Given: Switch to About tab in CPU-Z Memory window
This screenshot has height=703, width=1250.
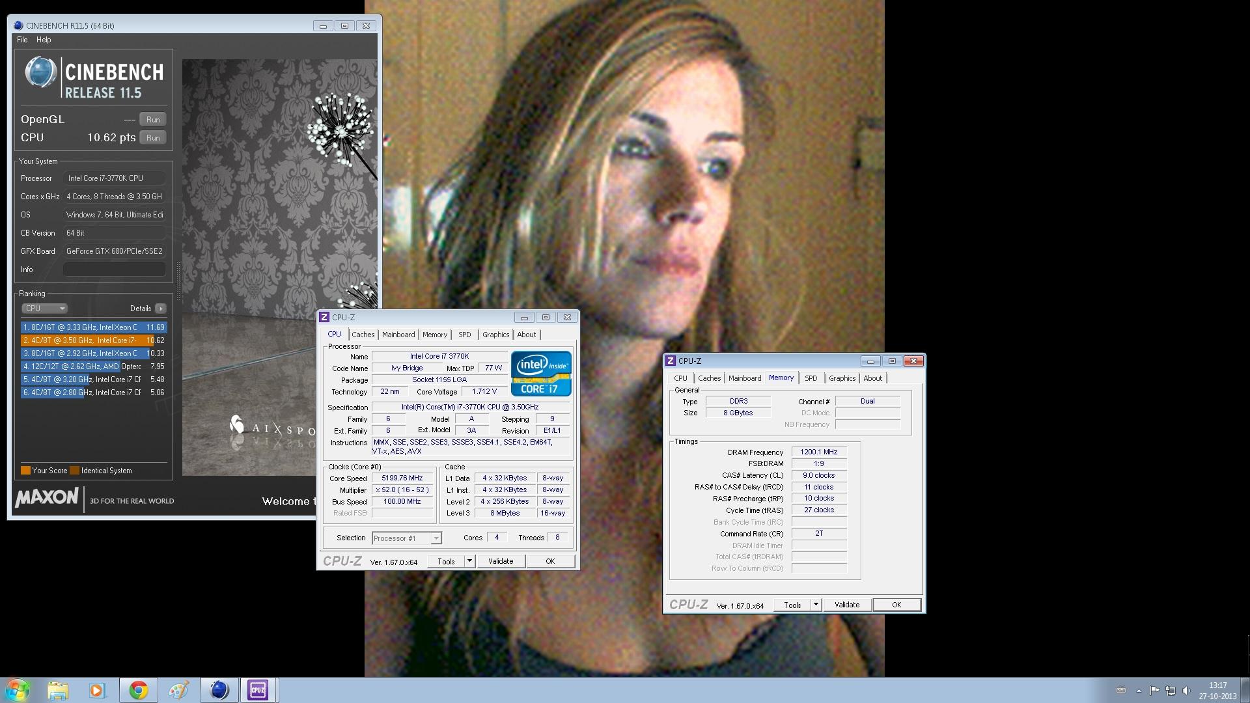Looking at the screenshot, I should [873, 378].
